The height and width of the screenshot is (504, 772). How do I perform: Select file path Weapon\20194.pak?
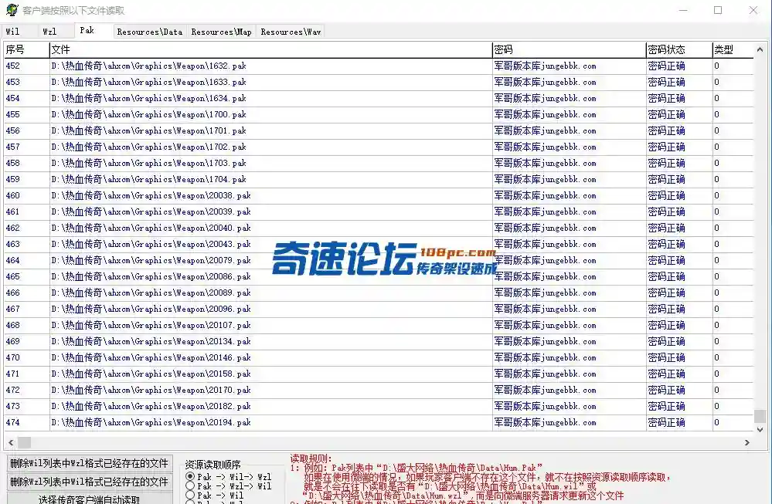pos(151,423)
